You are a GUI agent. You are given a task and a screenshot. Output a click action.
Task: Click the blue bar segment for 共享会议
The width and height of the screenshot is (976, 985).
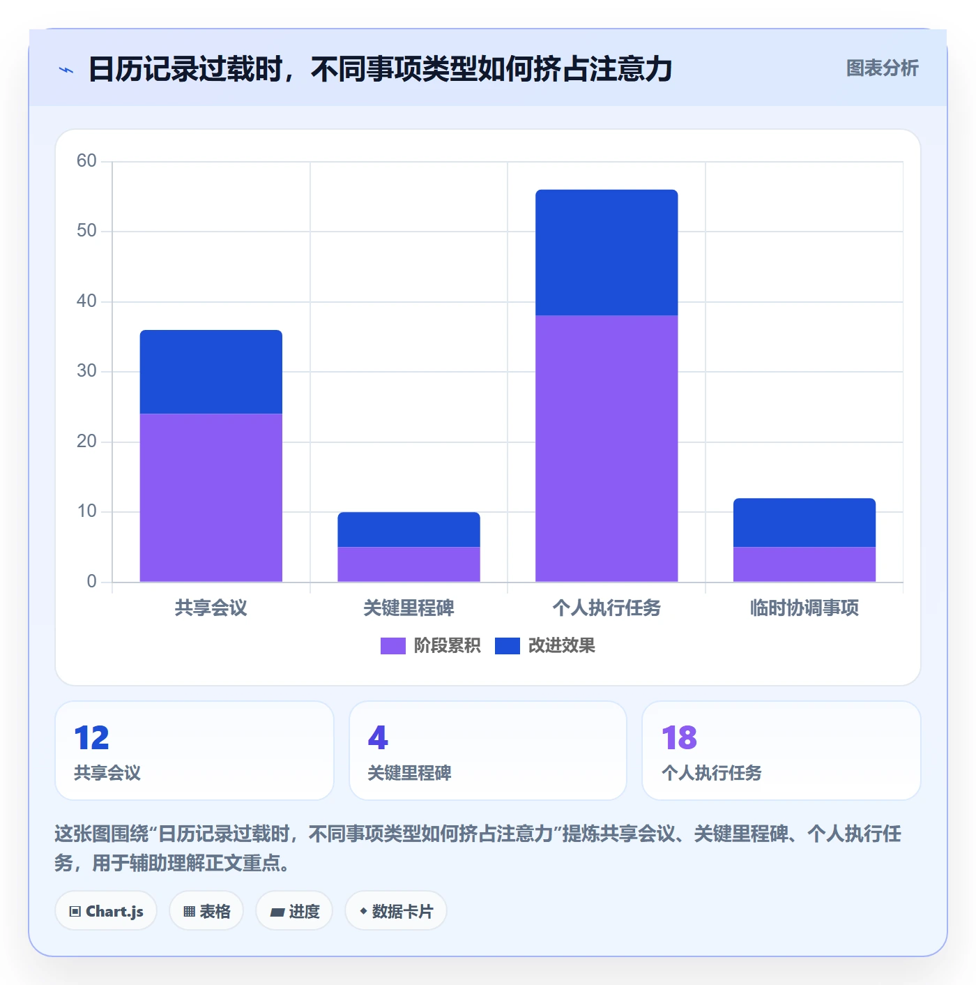(211, 372)
